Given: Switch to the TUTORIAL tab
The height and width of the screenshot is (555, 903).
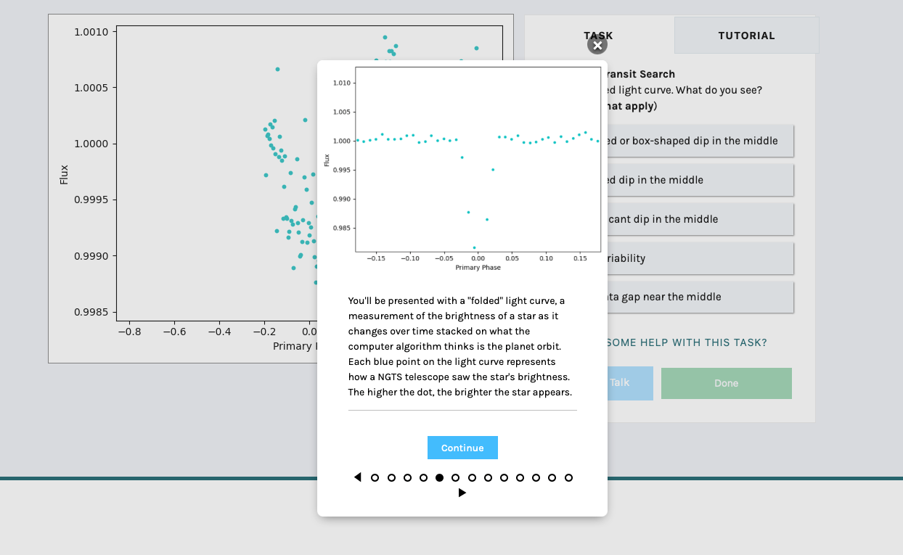Looking at the screenshot, I should tap(746, 36).
